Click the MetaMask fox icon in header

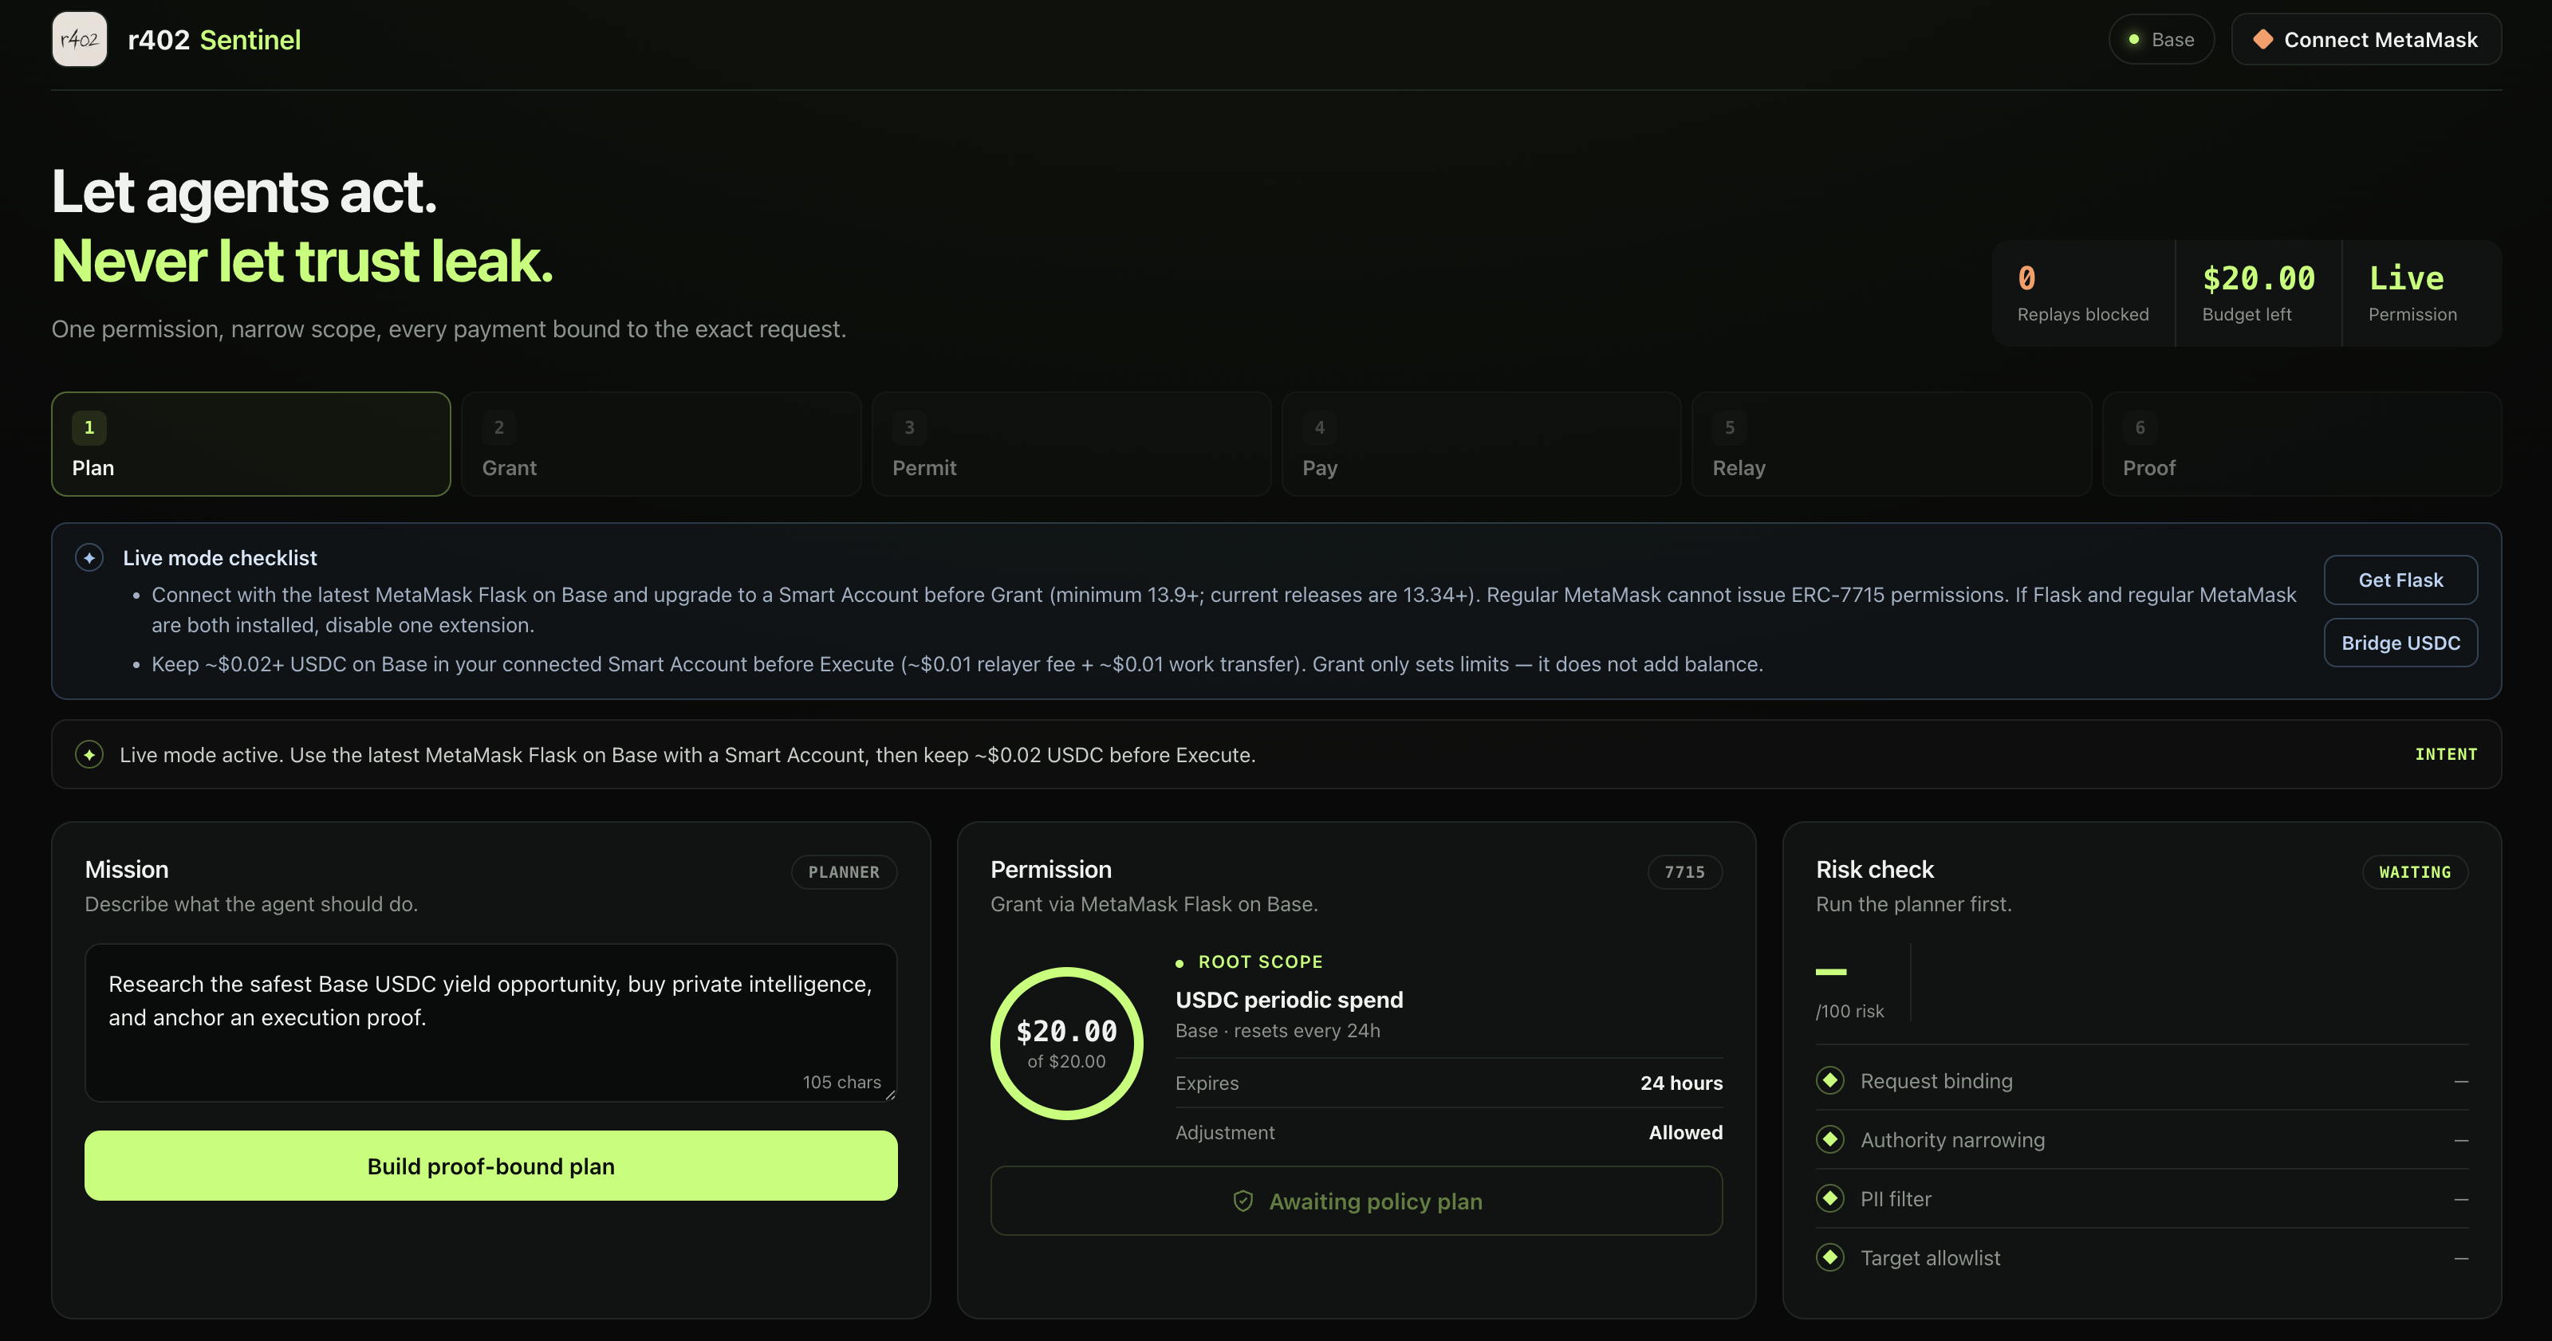(2263, 40)
